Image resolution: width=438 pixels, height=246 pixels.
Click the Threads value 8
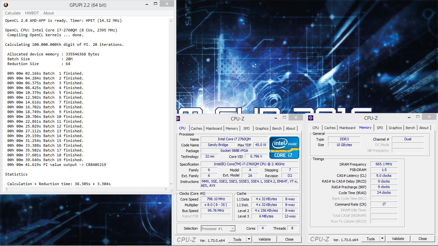click(292, 228)
